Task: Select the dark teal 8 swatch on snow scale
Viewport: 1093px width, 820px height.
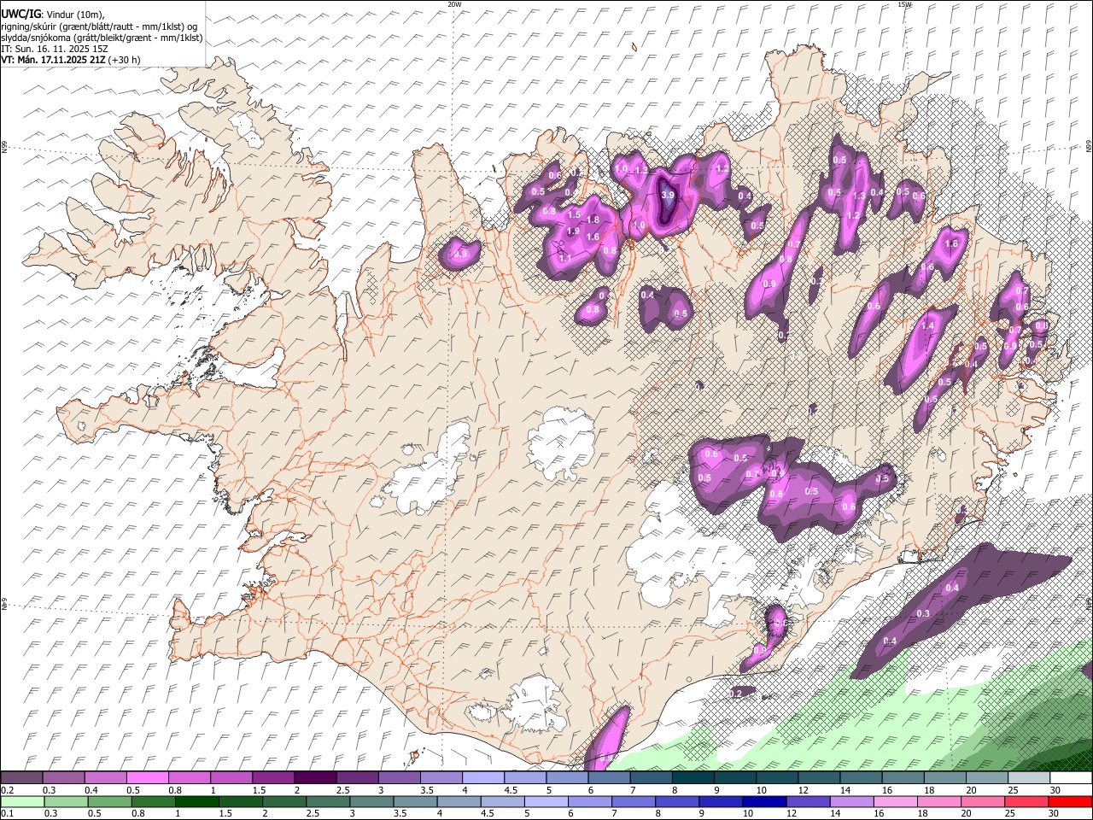Action: [x=693, y=778]
